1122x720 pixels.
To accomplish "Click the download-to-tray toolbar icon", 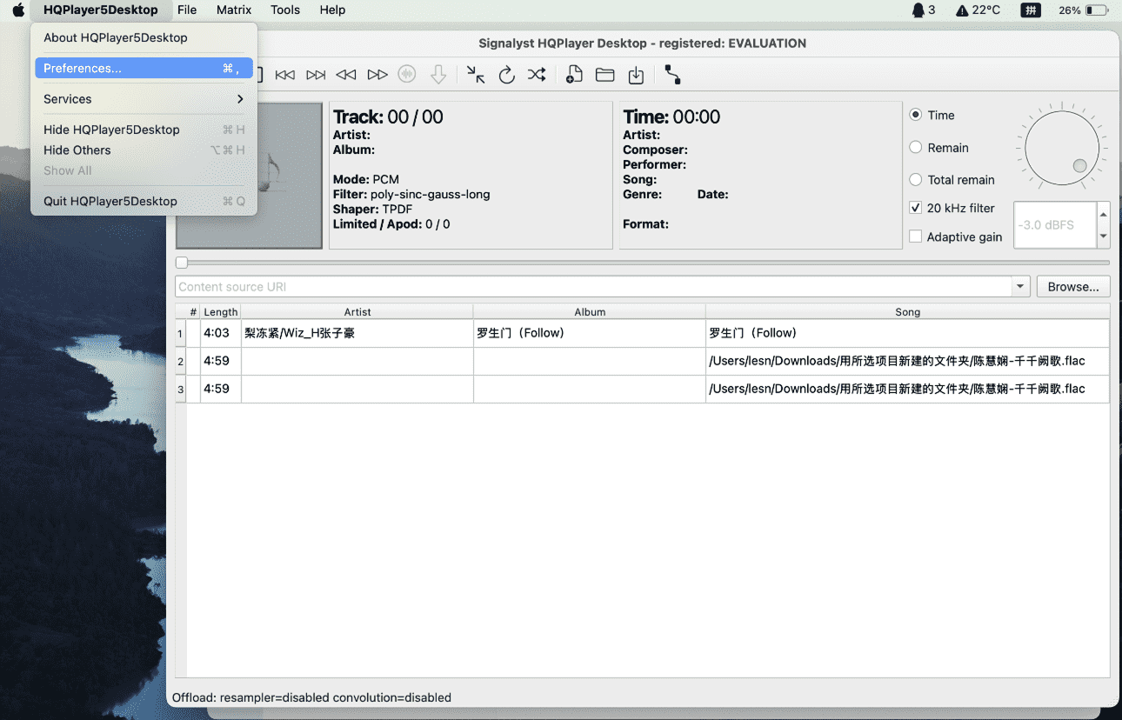I will 636,76.
